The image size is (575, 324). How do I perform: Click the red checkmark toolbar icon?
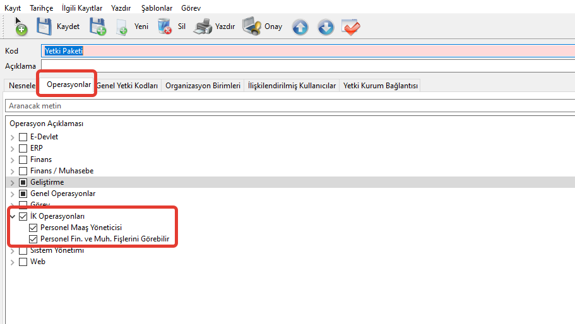(x=350, y=27)
